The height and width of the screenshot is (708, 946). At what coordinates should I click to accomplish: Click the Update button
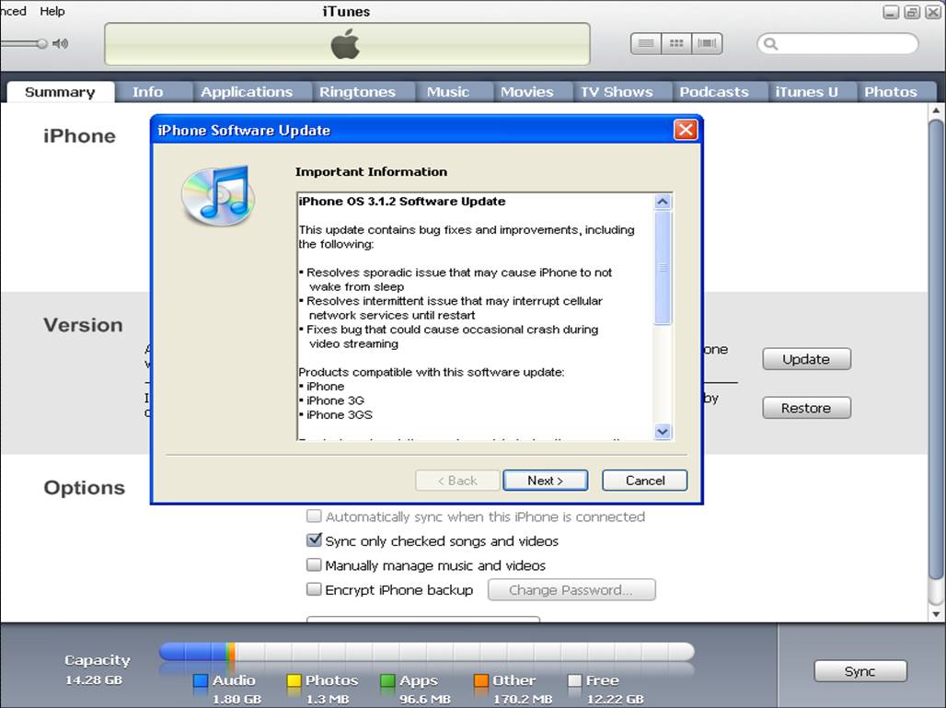click(806, 359)
